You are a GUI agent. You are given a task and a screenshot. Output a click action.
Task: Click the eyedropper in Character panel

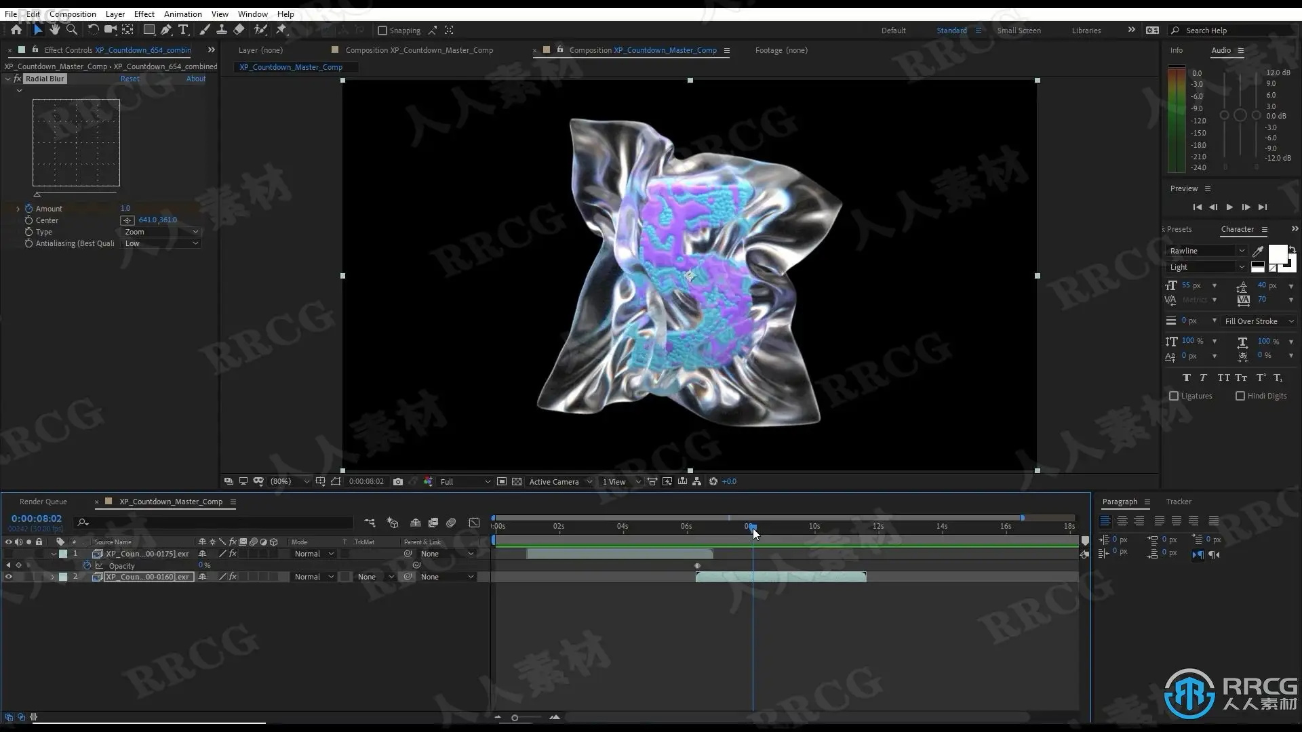(x=1258, y=251)
